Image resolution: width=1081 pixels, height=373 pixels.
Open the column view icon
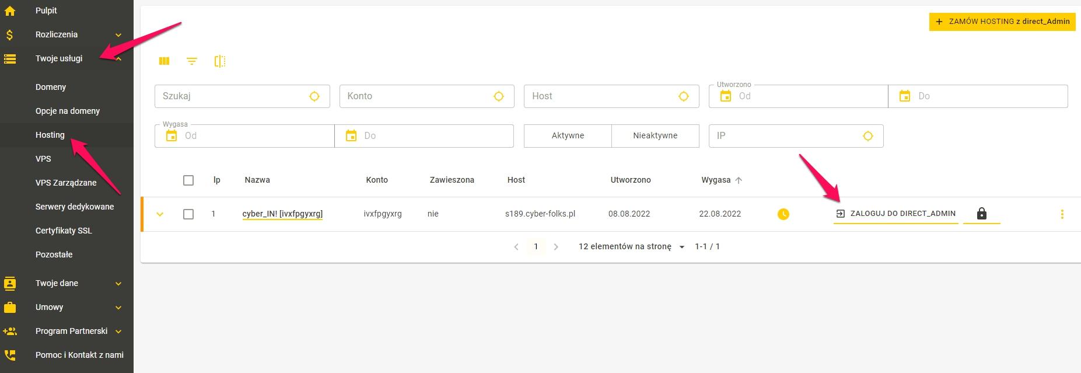[164, 61]
